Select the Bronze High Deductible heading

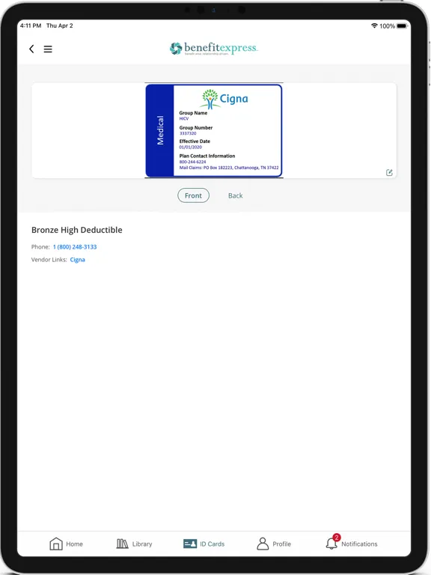[x=77, y=230]
